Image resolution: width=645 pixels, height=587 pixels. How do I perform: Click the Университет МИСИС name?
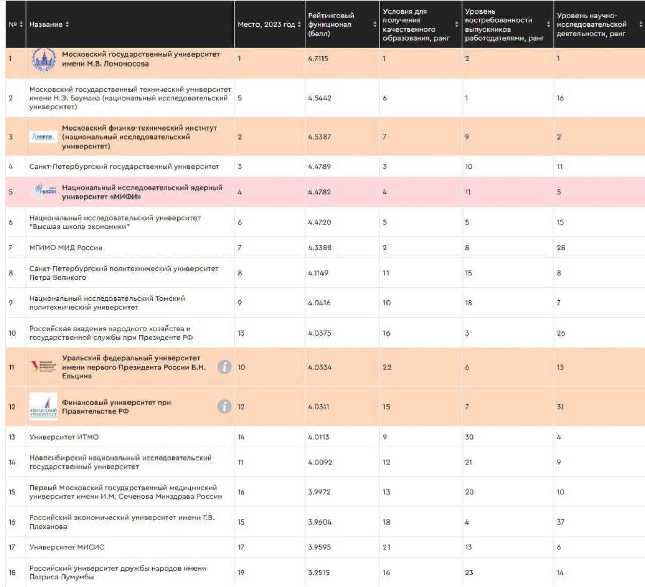click(x=67, y=547)
